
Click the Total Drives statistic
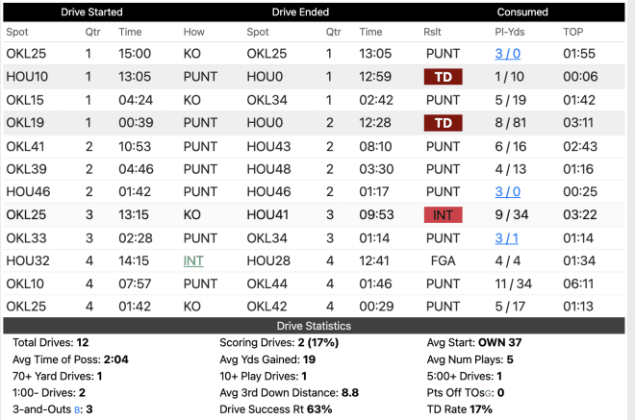pyautogui.click(x=51, y=343)
